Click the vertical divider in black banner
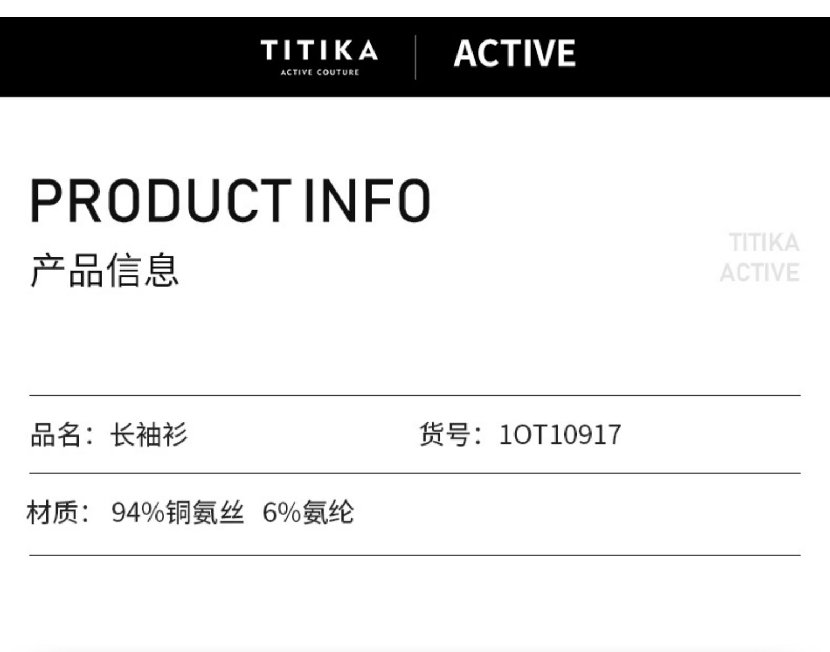The width and height of the screenshot is (830, 652). pyautogui.click(x=416, y=58)
